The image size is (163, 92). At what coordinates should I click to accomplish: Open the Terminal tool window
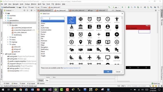[x=41, y=84]
